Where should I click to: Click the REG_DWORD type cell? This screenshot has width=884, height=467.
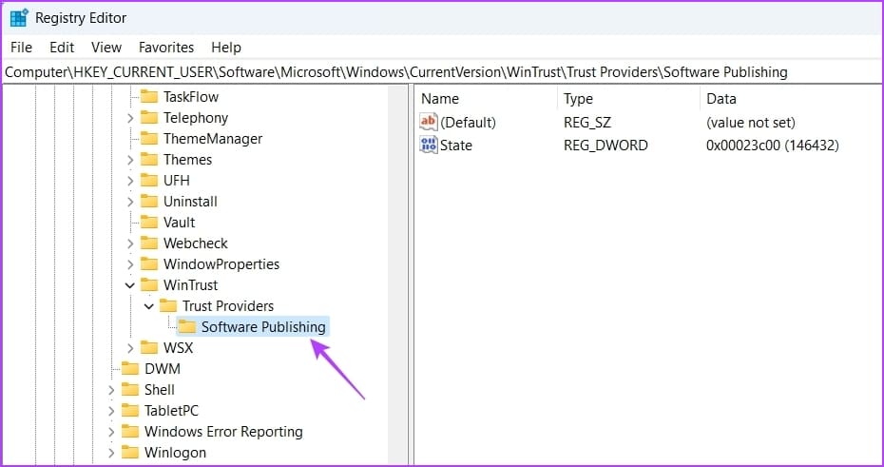pyautogui.click(x=605, y=145)
